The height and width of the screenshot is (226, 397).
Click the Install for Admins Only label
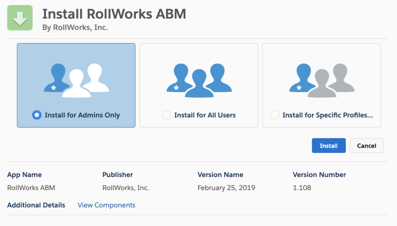82,115
